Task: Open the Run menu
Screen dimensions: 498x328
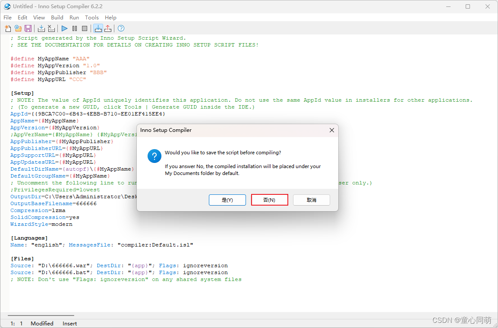Action: click(74, 17)
